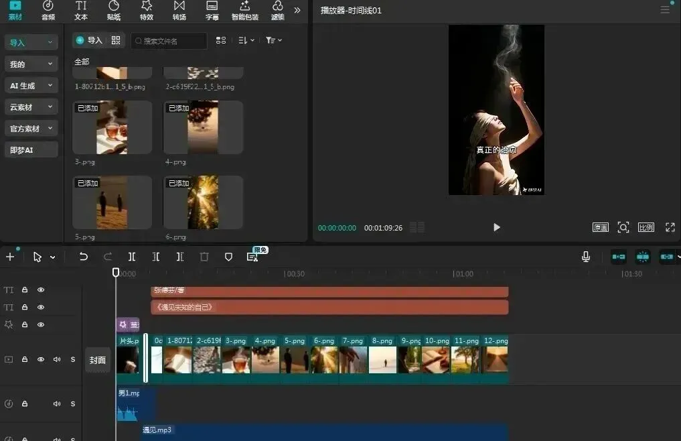This screenshot has width=681, height=441.
Task: Open the 转场 transitions panel
Action: coord(179,11)
